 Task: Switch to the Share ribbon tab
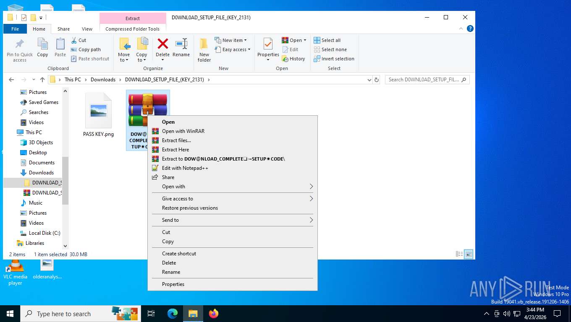64,29
